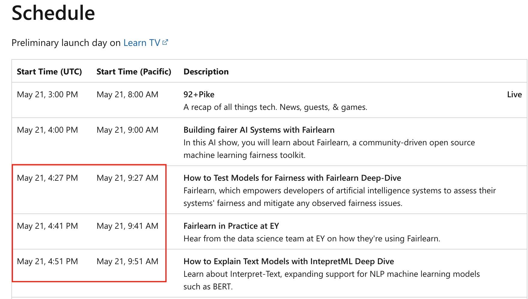Select the Building fairer AI Systems with Fairlearn title
Image resolution: width=528 pixels, height=299 pixels.
tap(259, 130)
